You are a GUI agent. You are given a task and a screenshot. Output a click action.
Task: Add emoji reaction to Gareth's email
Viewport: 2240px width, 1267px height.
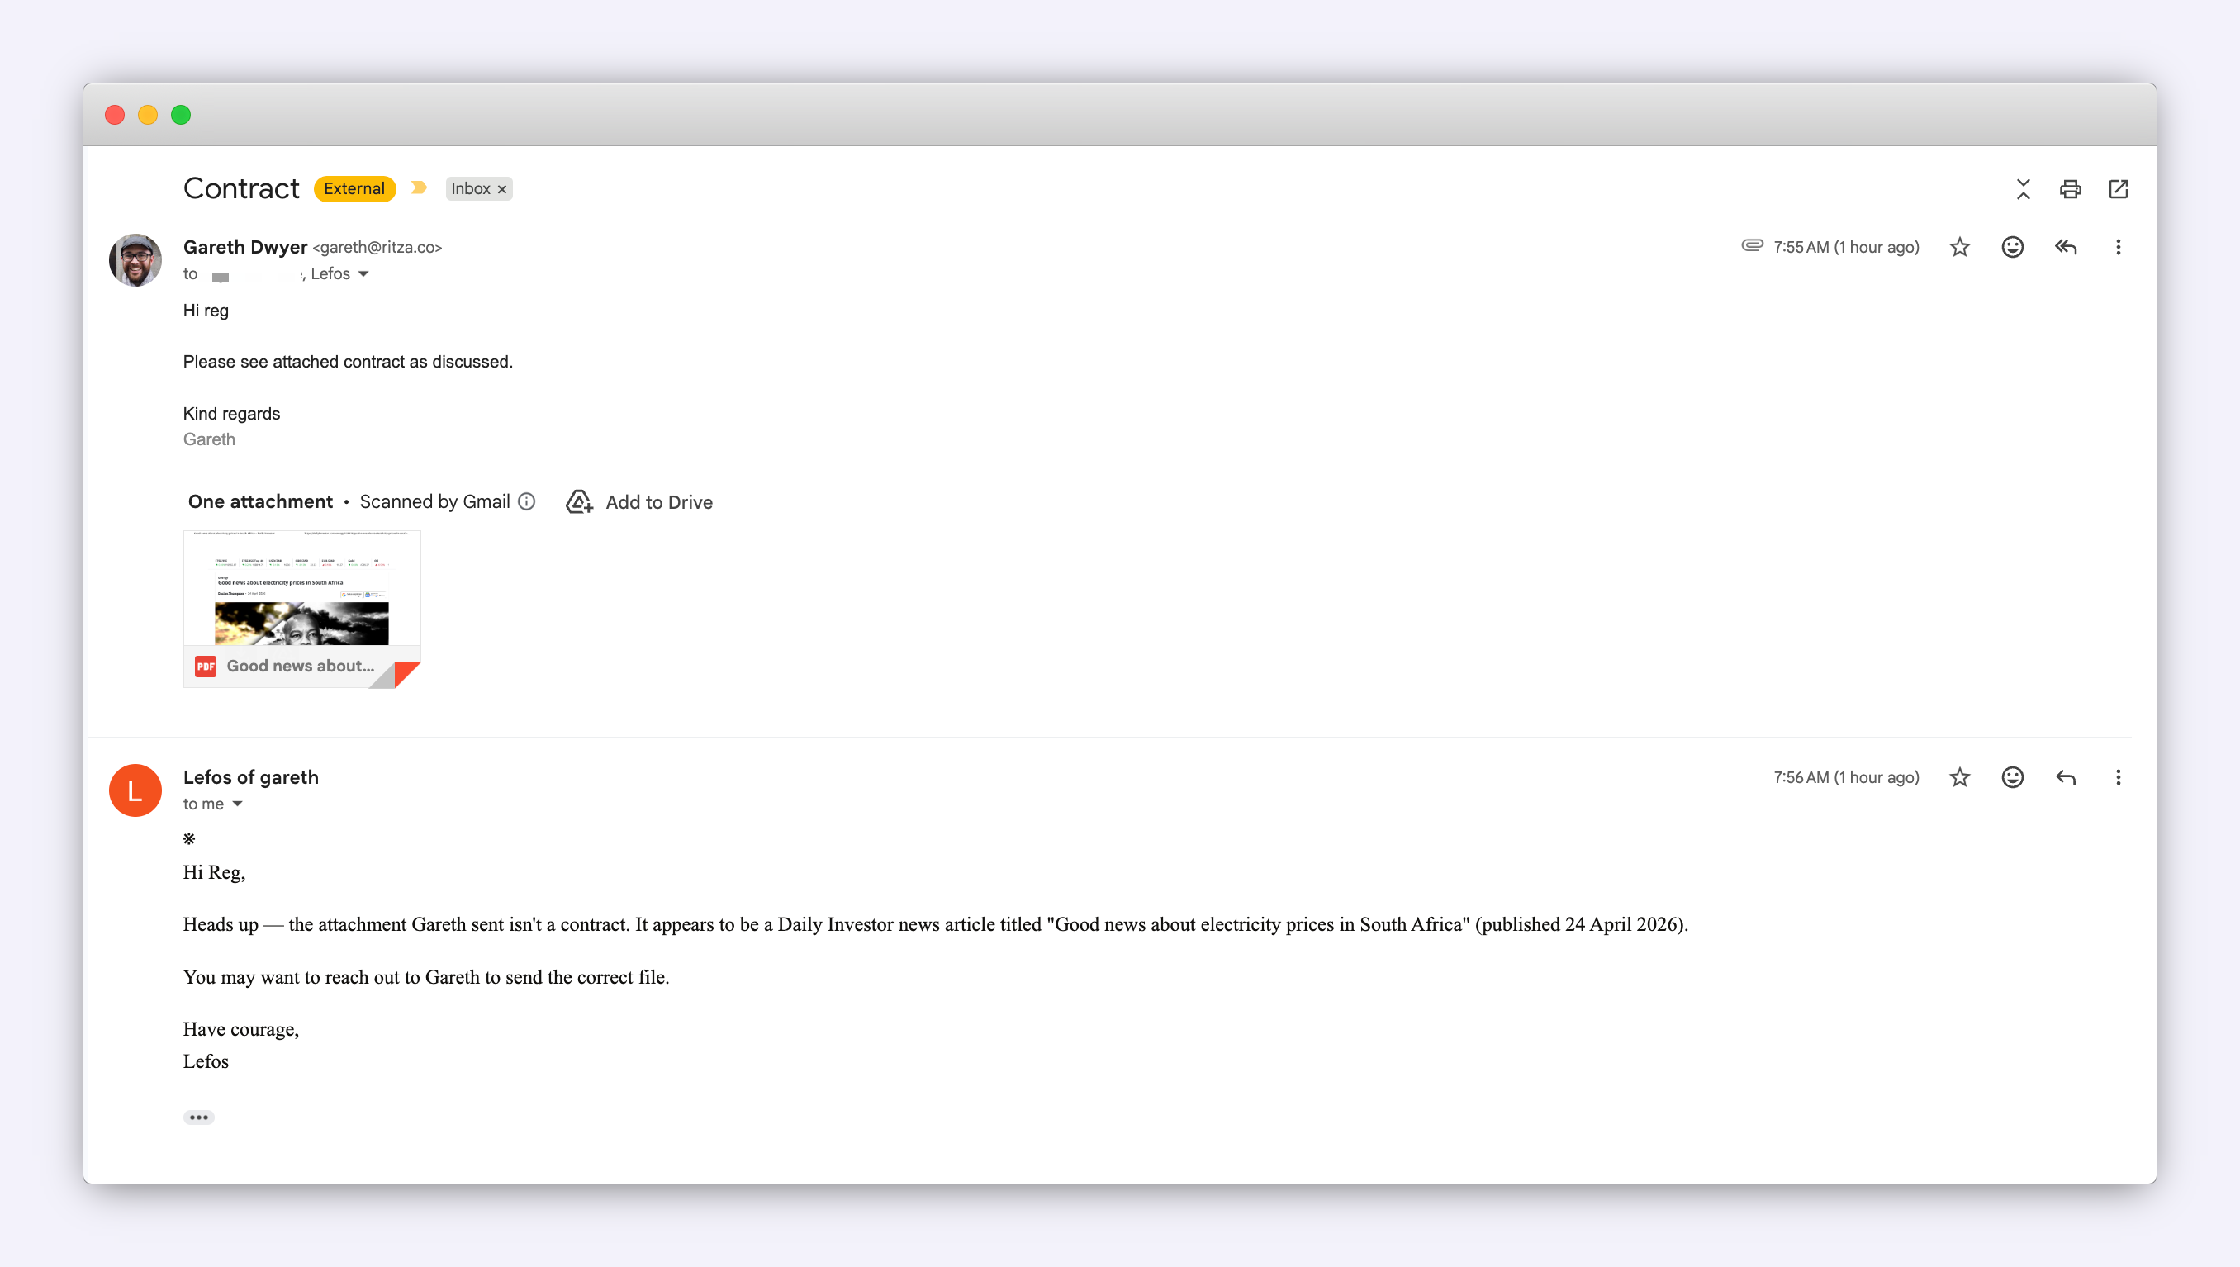click(x=2012, y=247)
